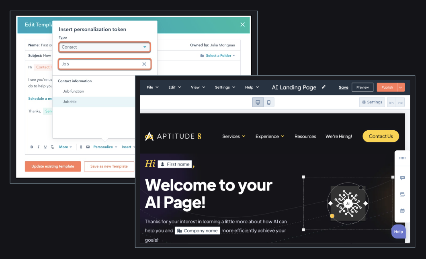The height and width of the screenshot is (259, 426).
Task: Open the File menu in page editor
Action: (x=152, y=87)
